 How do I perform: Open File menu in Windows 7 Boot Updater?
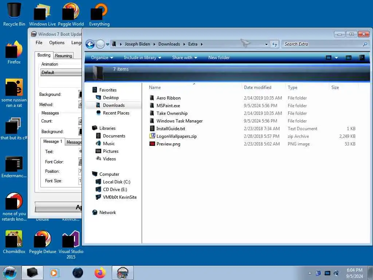pyautogui.click(x=39, y=43)
